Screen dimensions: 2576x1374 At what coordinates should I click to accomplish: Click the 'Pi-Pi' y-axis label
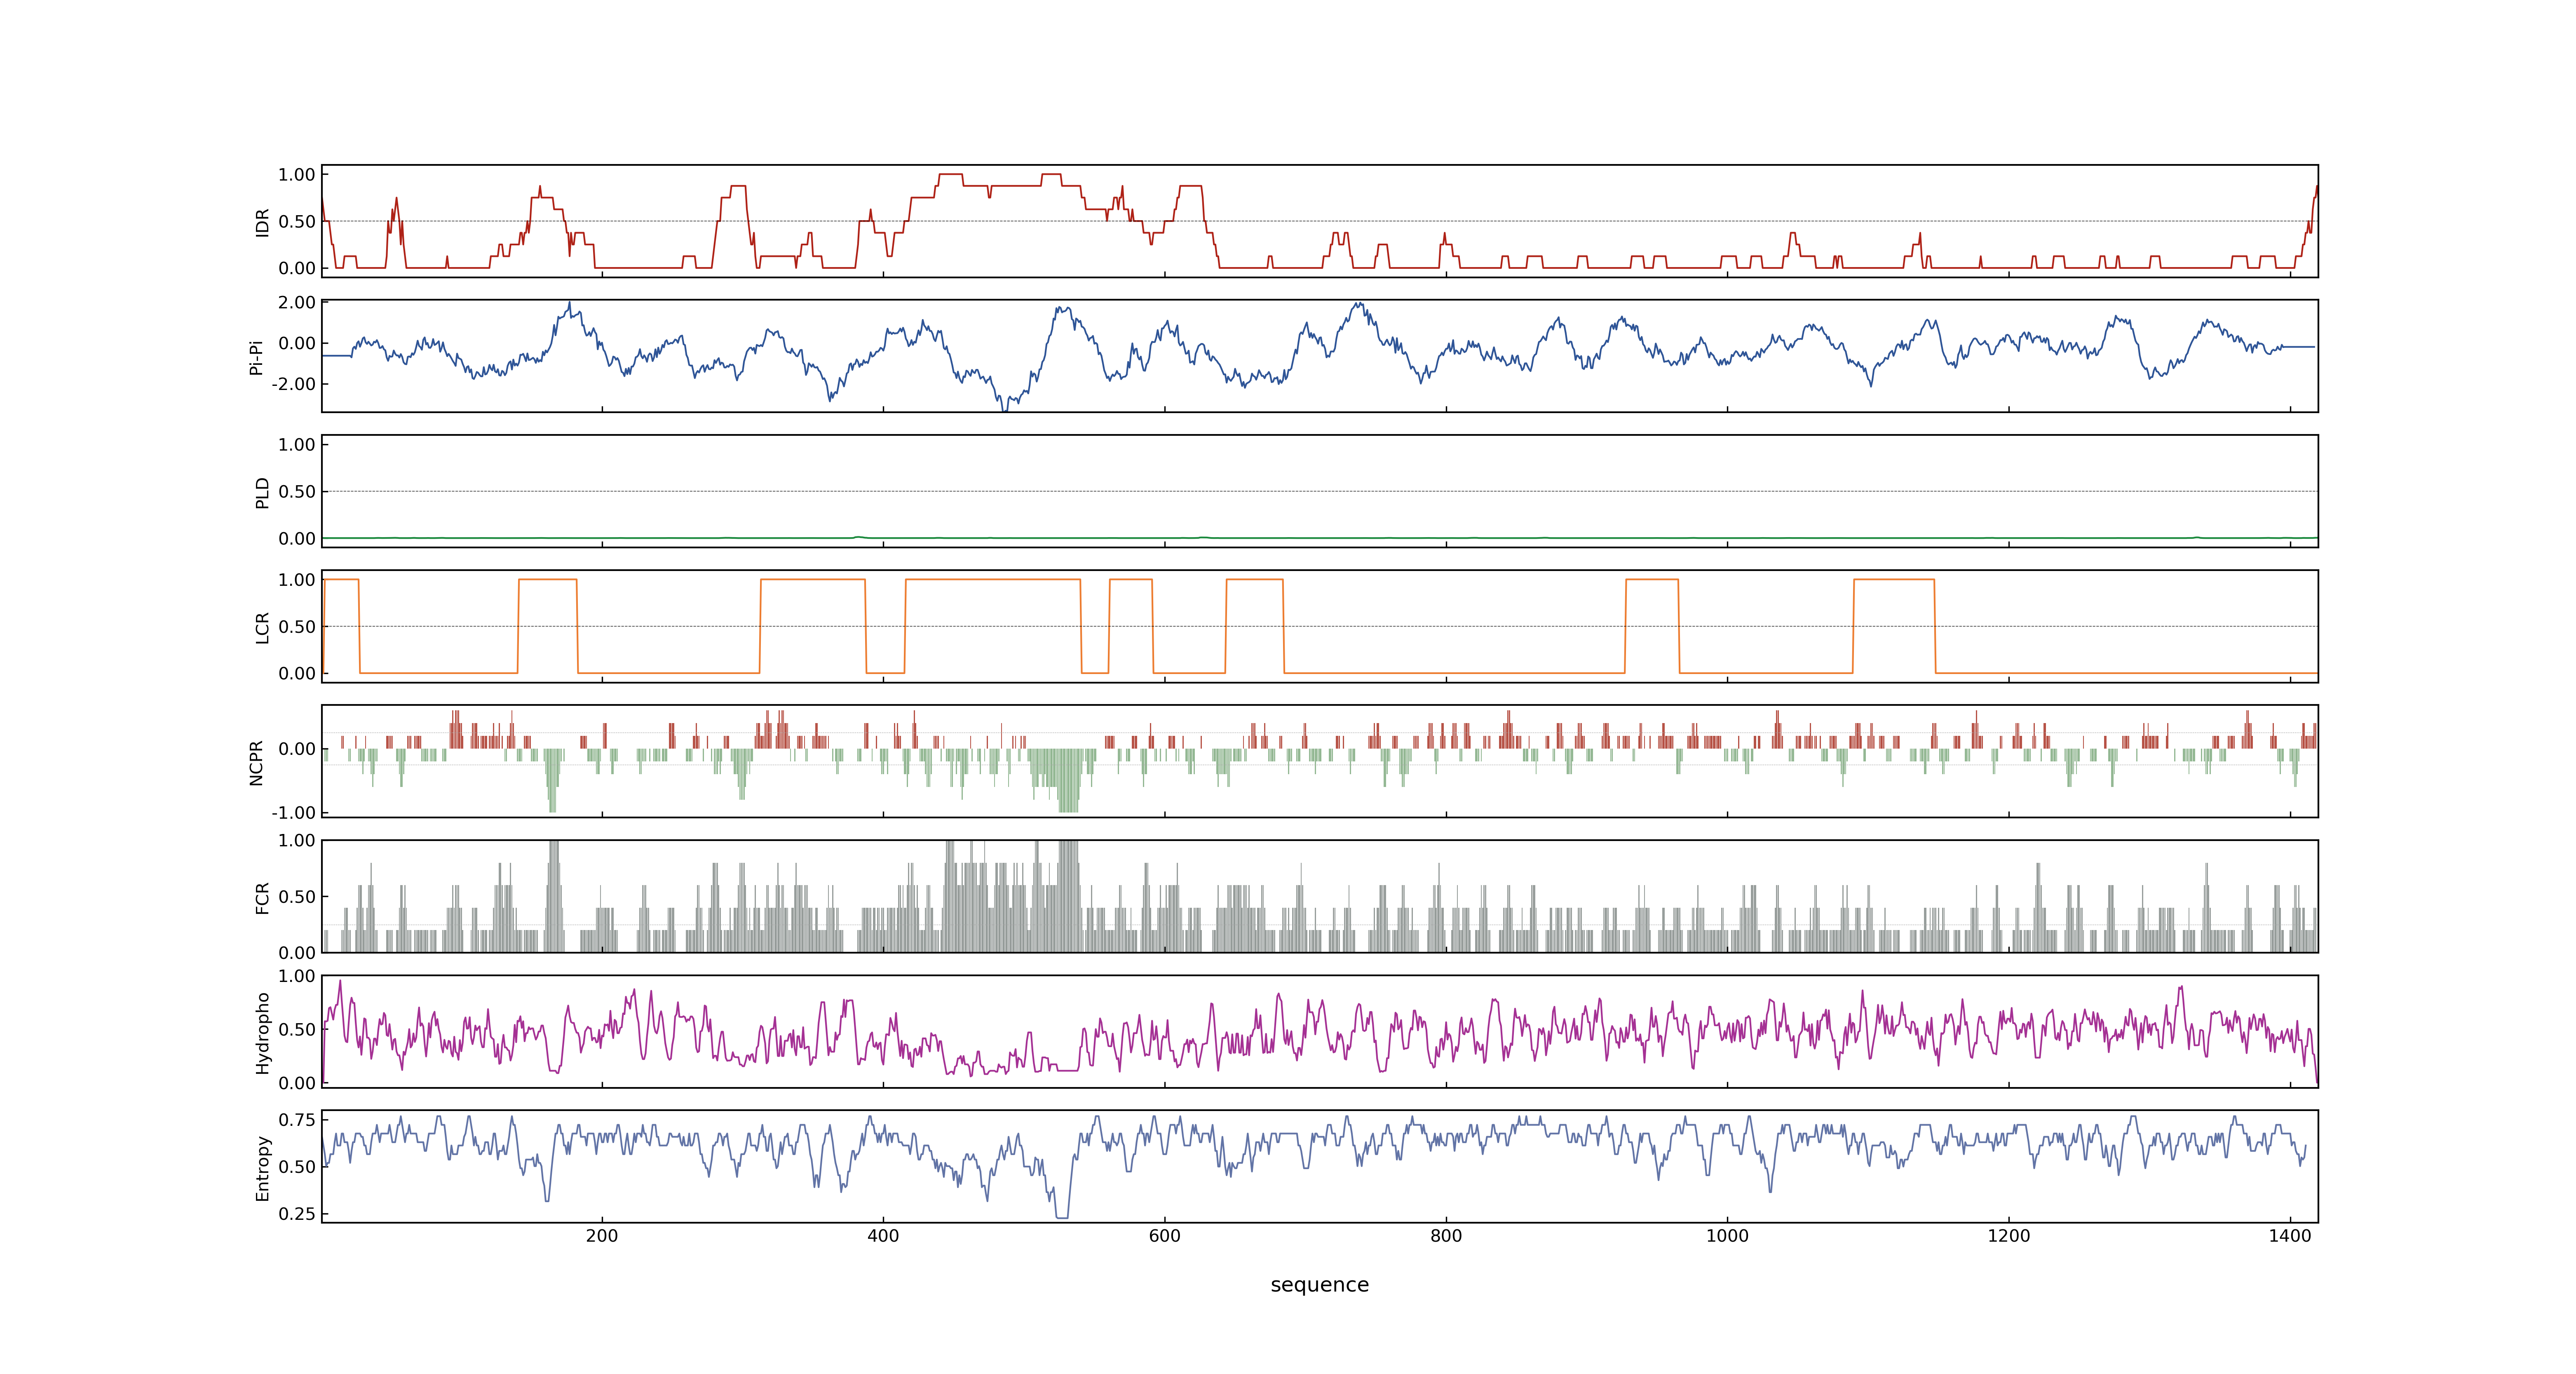click(256, 357)
